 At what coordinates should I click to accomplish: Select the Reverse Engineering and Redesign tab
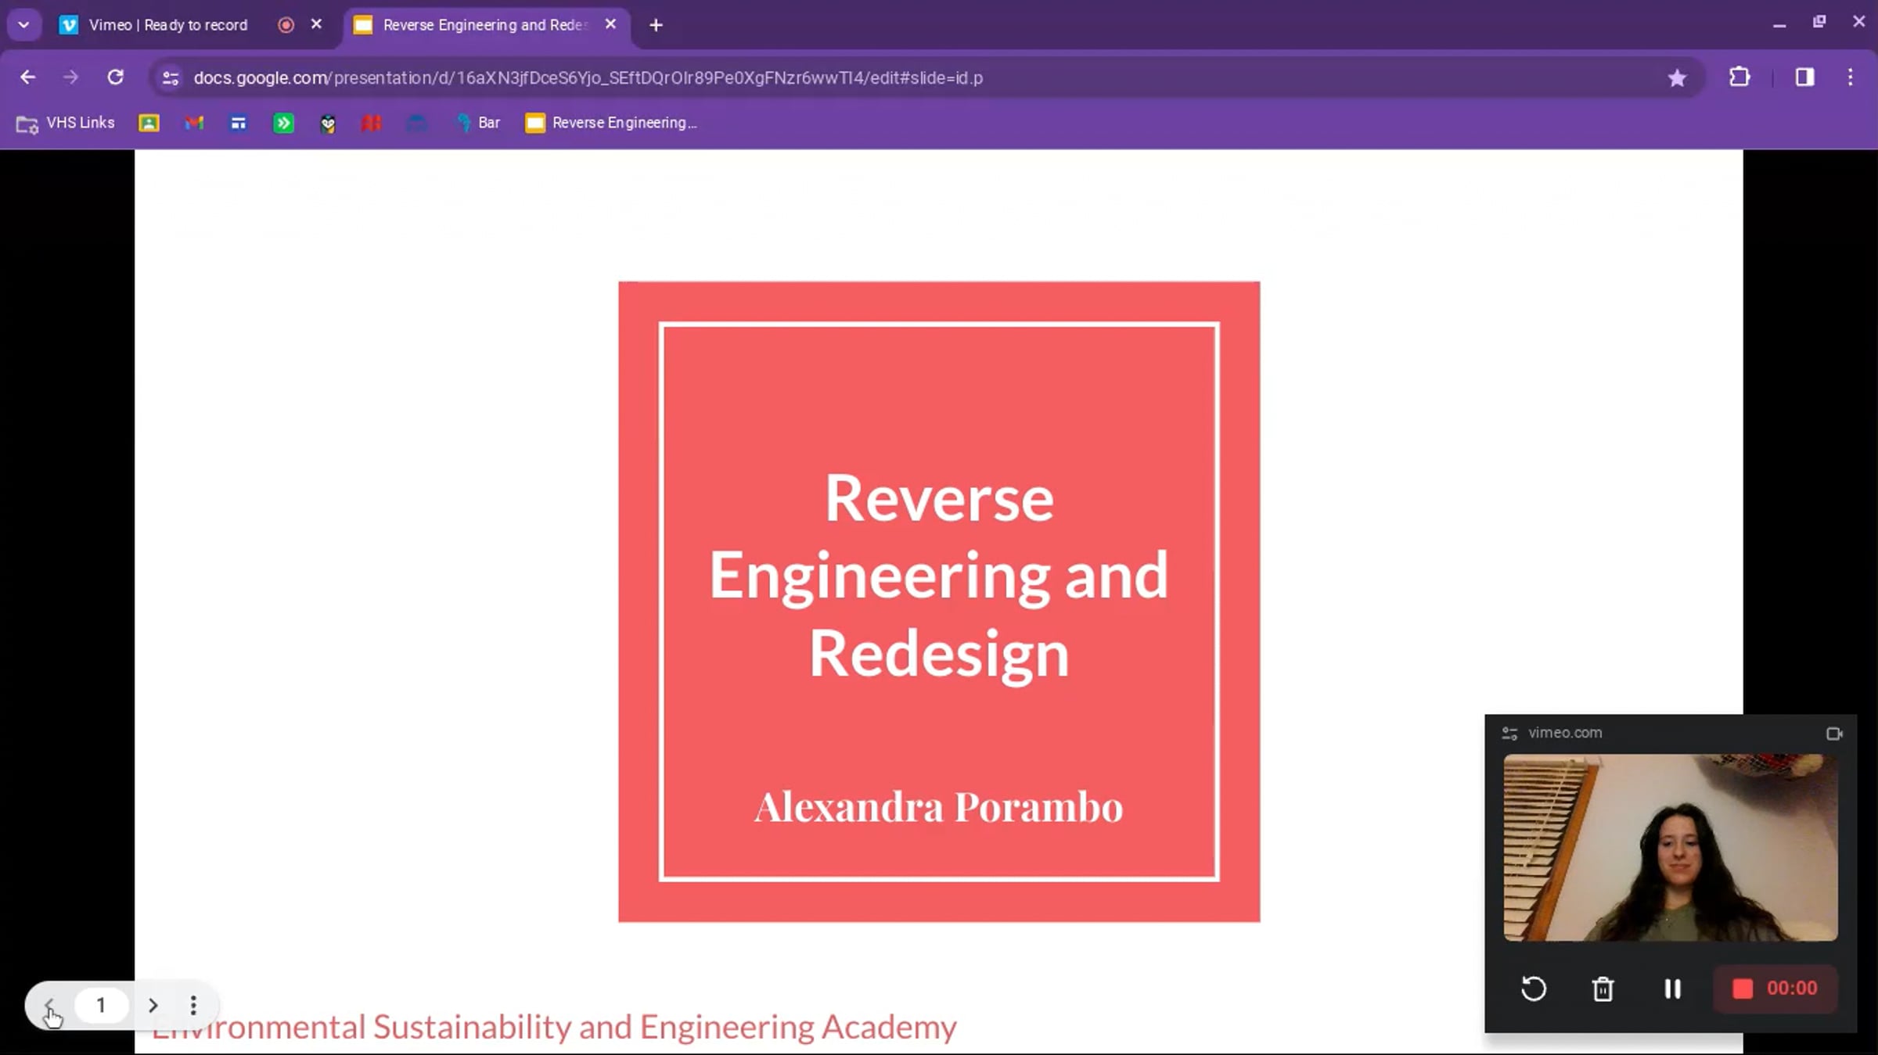484,25
